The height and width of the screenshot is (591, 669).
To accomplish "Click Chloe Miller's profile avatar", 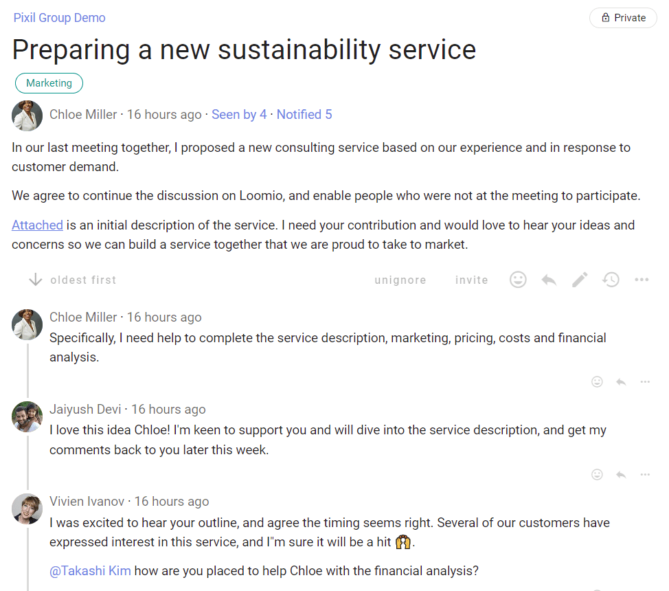I will click(27, 115).
